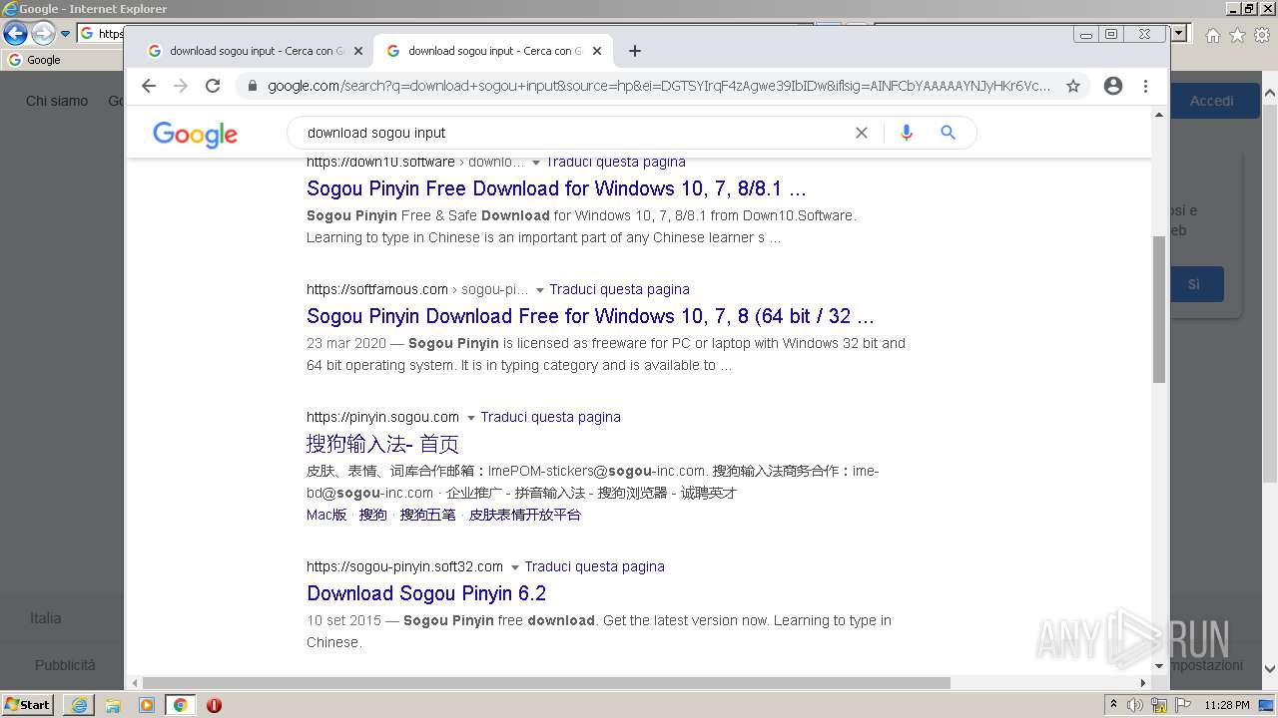Click the forward arrow in Chrome
Image resolution: width=1278 pixels, height=718 pixels.
[x=181, y=86]
